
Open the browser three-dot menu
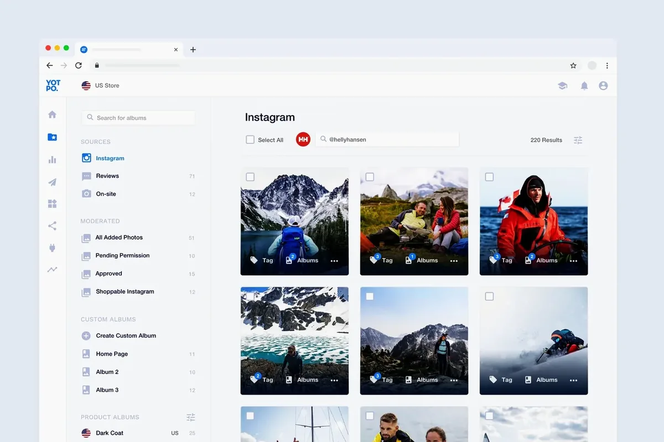point(607,65)
